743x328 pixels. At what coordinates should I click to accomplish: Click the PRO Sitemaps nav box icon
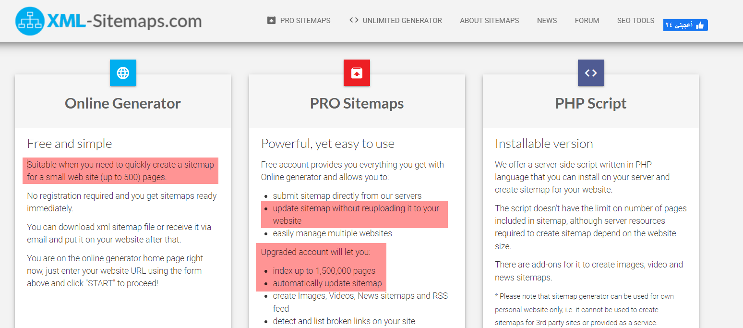coord(271,20)
